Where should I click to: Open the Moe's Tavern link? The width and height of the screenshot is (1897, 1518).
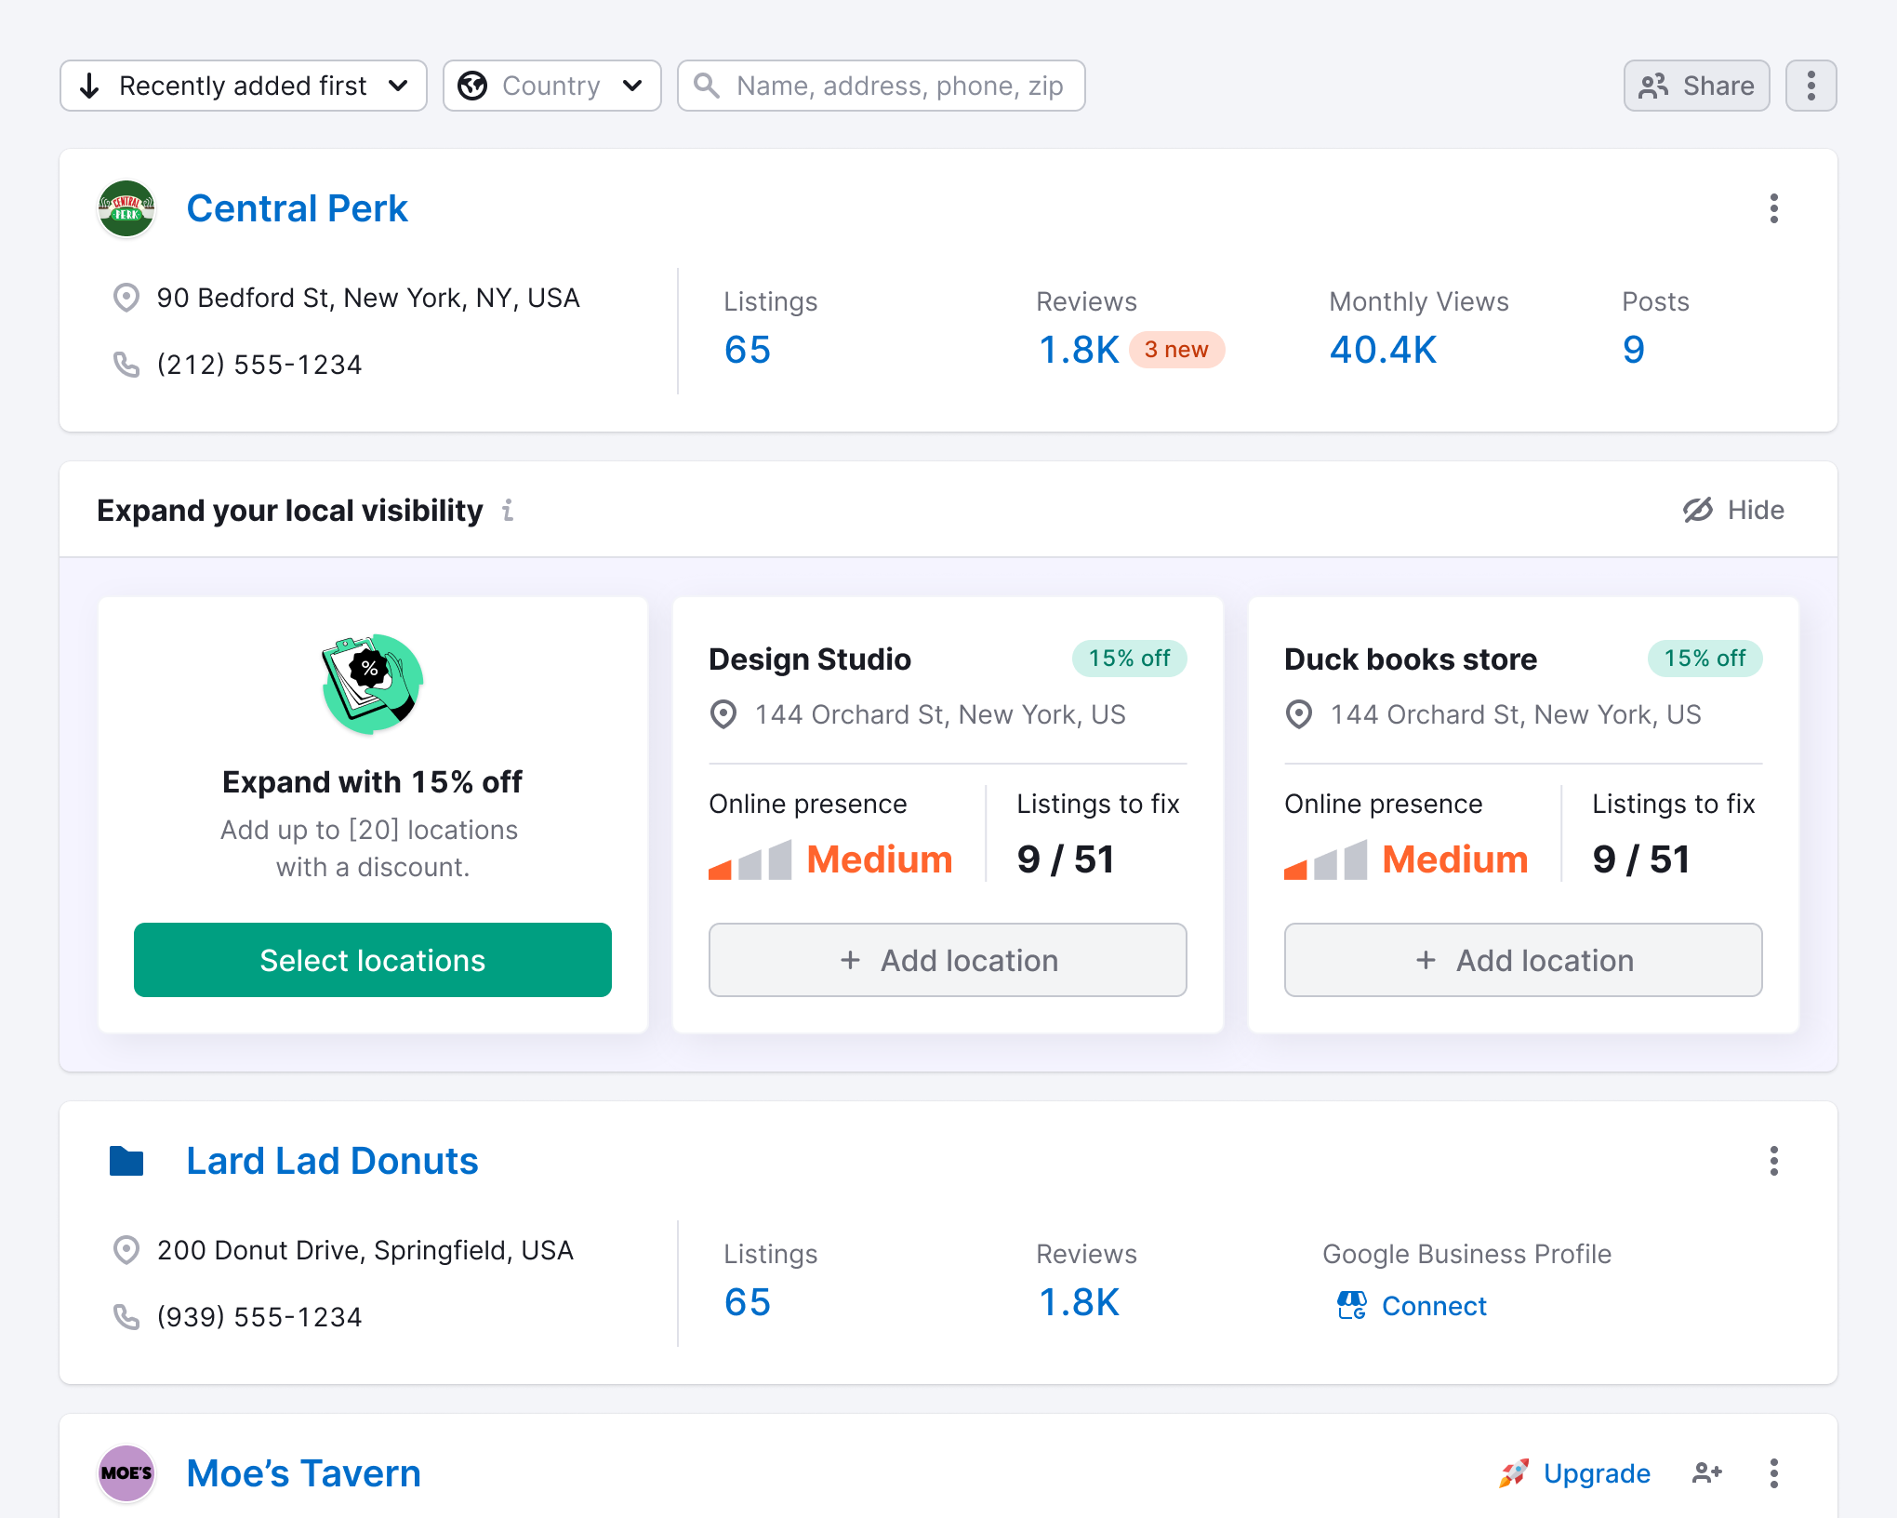click(303, 1473)
